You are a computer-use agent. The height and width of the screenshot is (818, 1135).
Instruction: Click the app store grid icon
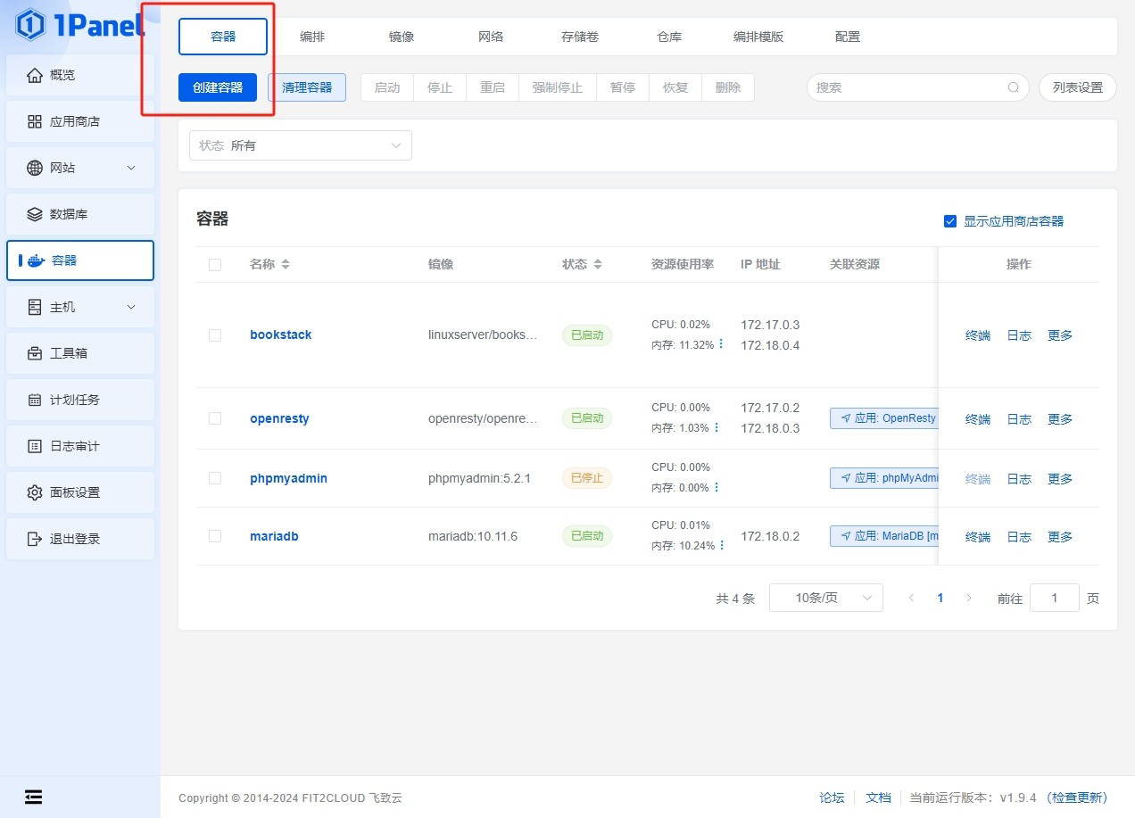[35, 121]
